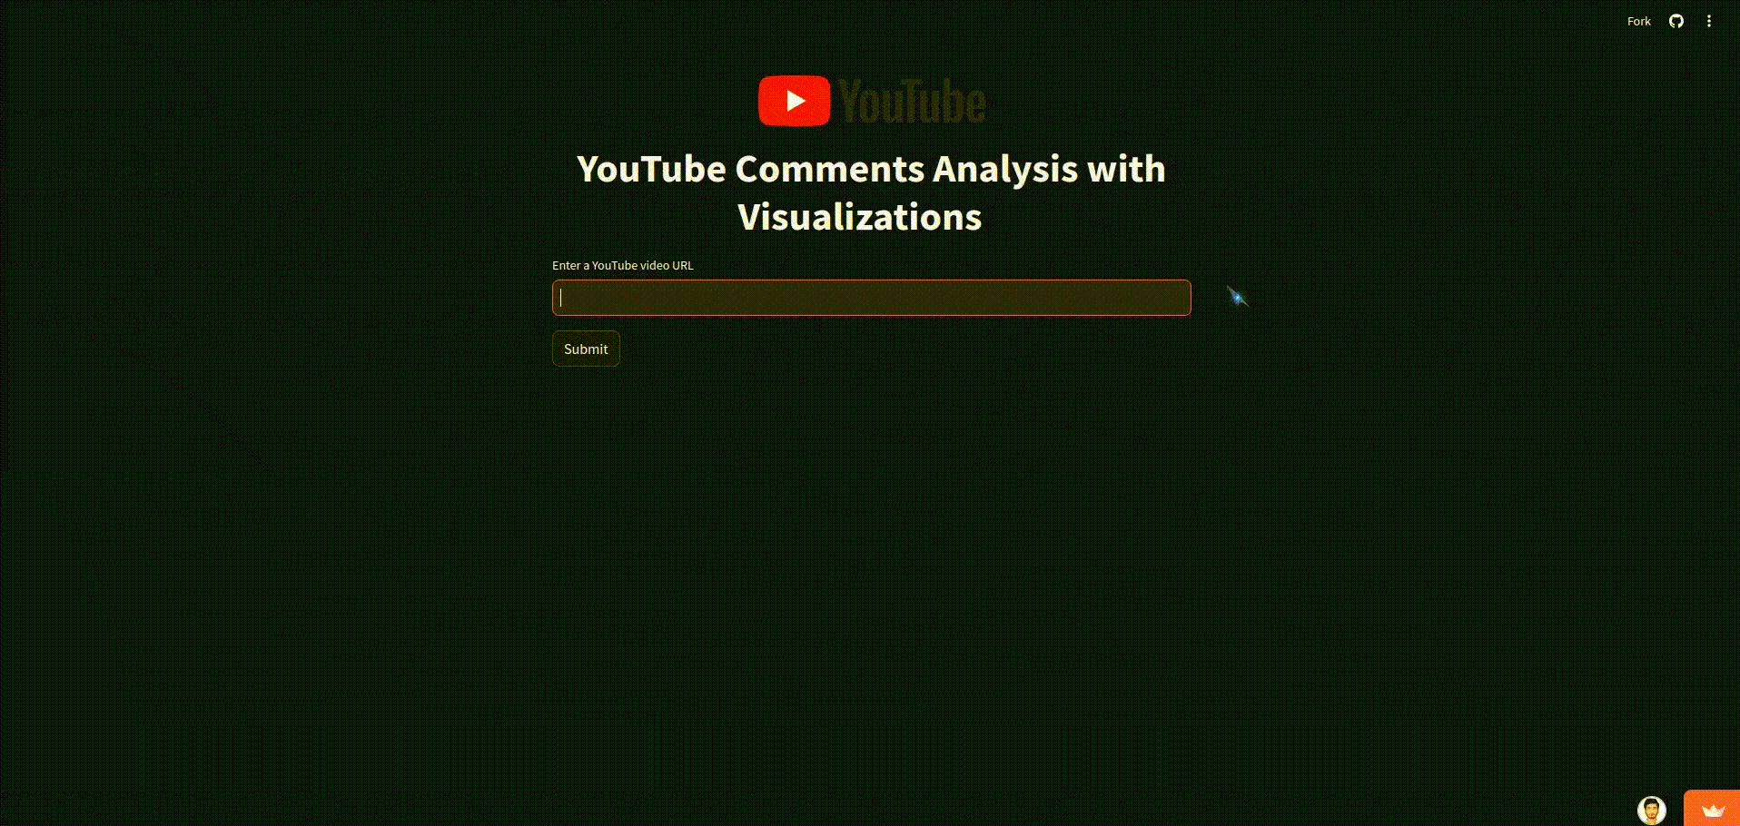Click the word 'Visualizations' in the title
This screenshot has height=826, width=1740.
pyautogui.click(x=860, y=217)
